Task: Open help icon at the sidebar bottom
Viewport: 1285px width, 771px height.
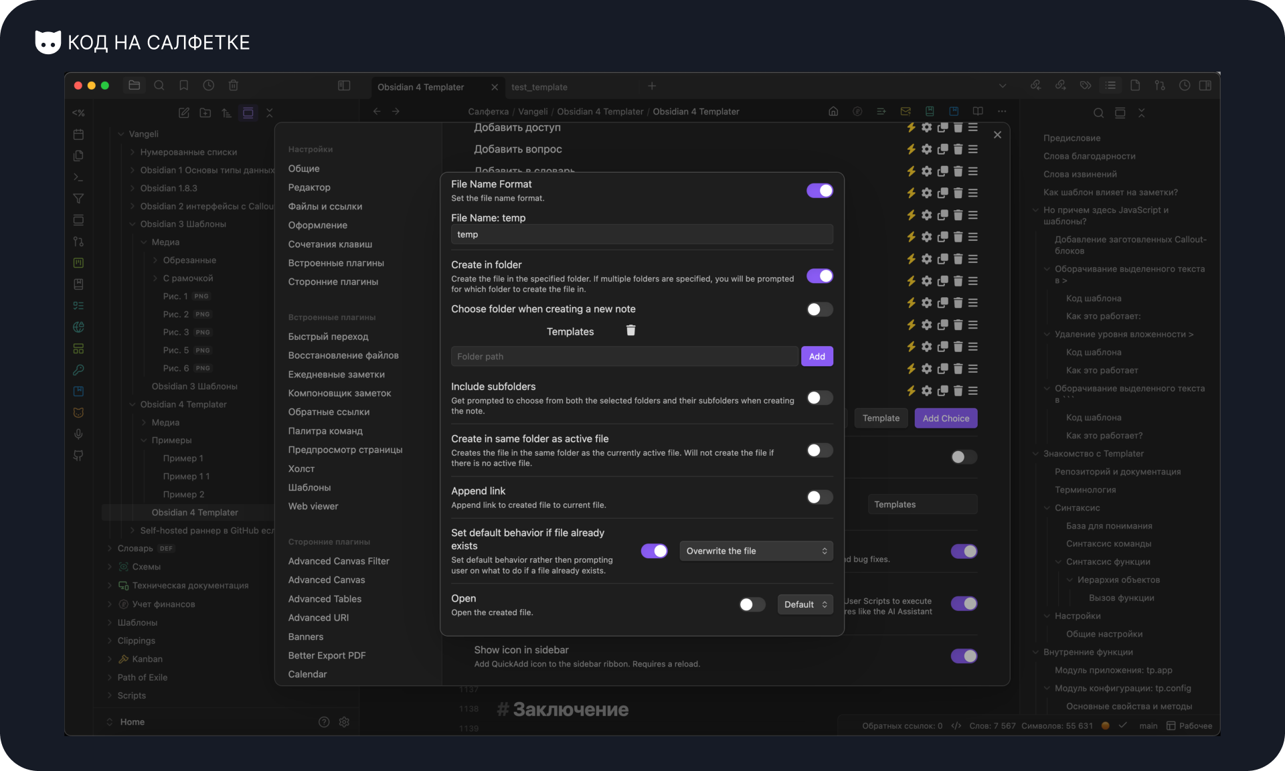Action: [x=324, y=722]
